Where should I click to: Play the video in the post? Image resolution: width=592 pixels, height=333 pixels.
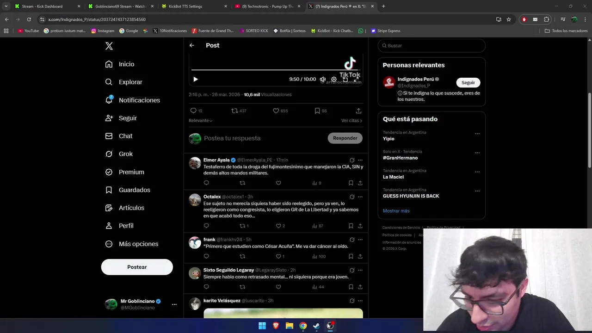(x=196, y=79)
